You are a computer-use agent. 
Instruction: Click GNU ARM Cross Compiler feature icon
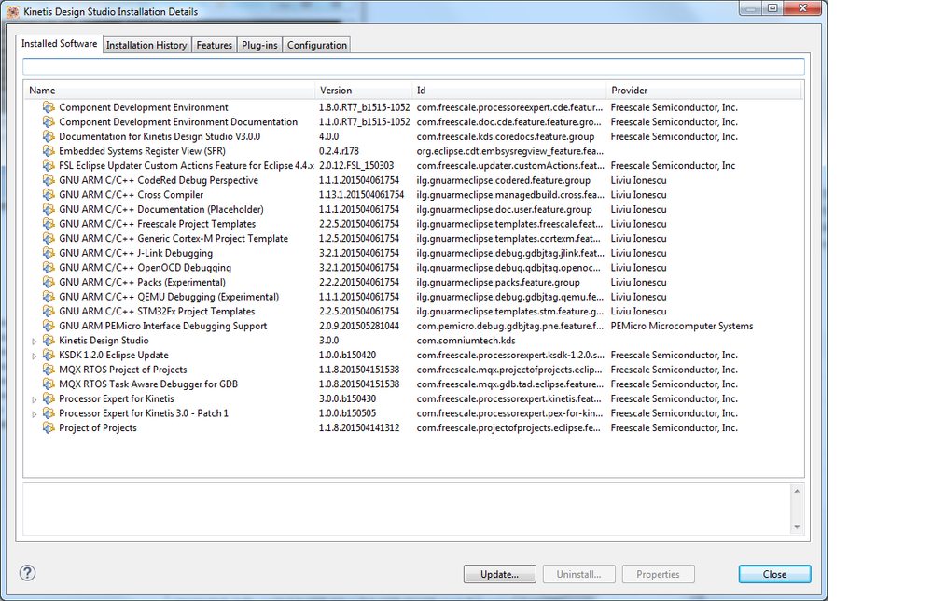click(x=49, y=195)
